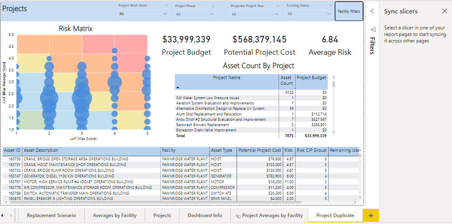This screenshot has height=224, width=452.
Task: Switch to Replacement Scenario tab
Action: click(x=51, y=215)
